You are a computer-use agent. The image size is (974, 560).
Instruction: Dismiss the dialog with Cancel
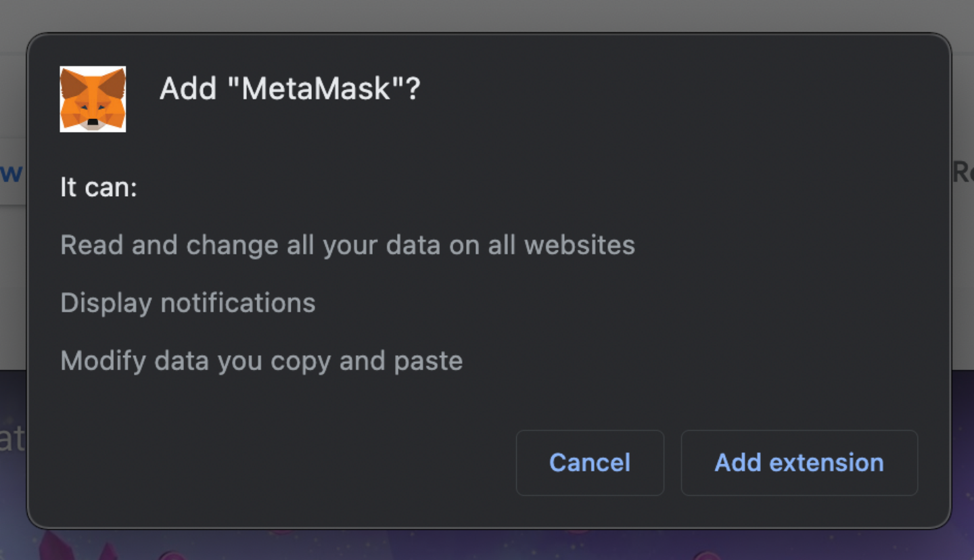tap(590, 463)
